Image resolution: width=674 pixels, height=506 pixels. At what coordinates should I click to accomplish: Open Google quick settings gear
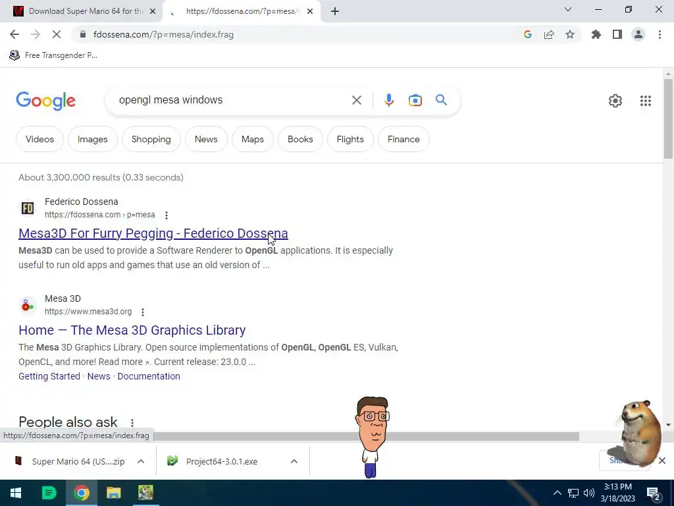[615, 101]
